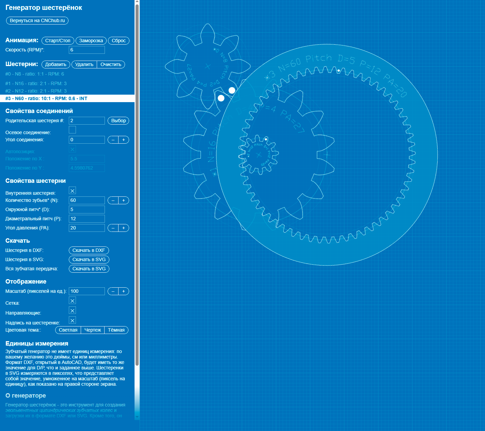Switch to Тёмная color theme

pyautogui.click(x=116, y=330)
